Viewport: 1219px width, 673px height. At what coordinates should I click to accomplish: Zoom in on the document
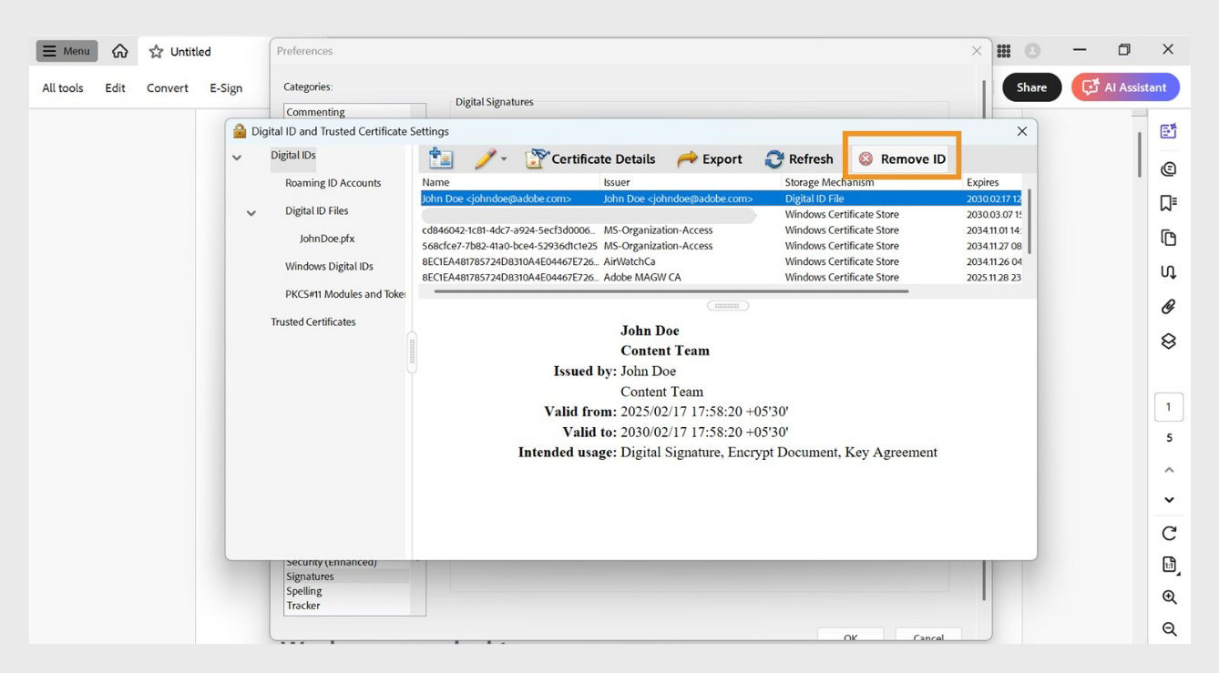coord(1170,597)
